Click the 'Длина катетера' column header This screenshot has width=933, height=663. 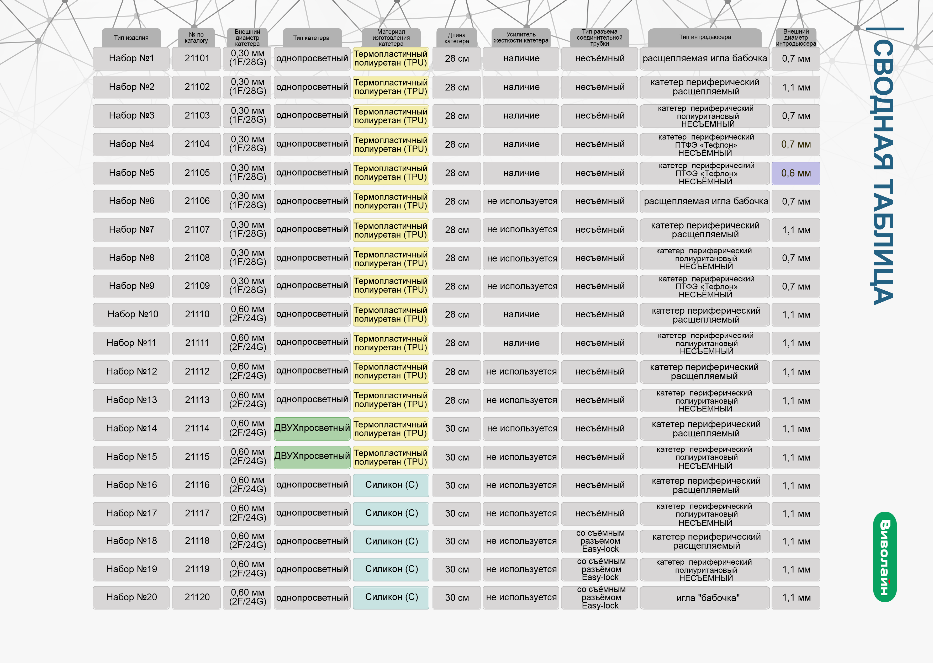pyautogui.click(x=457, y=38)
